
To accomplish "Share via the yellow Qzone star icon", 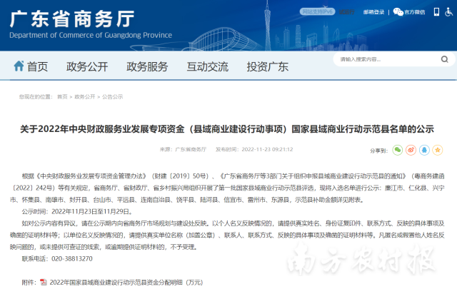I will point(437,151).
